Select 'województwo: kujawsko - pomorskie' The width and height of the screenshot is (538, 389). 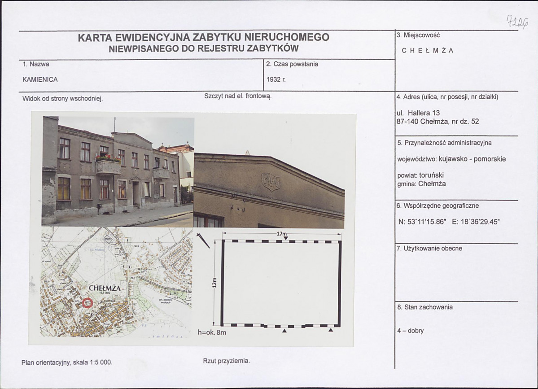(451, 159)
